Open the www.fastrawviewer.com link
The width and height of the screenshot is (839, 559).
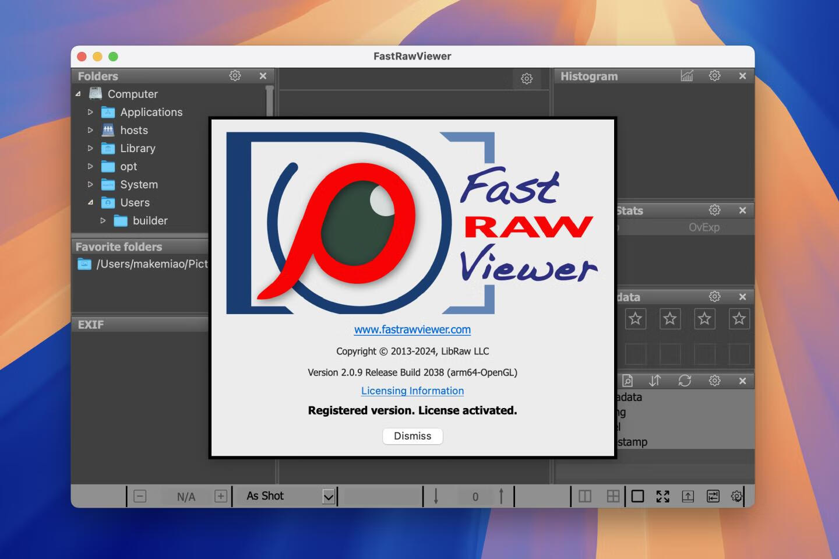(413, 329)
